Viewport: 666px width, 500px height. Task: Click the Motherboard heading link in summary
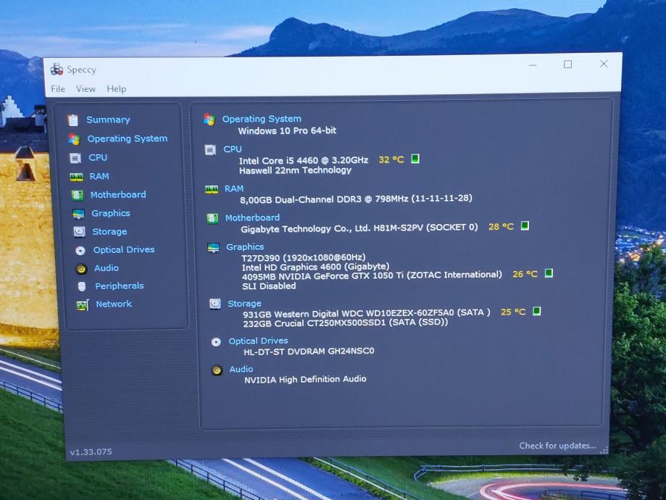point(252,217)
